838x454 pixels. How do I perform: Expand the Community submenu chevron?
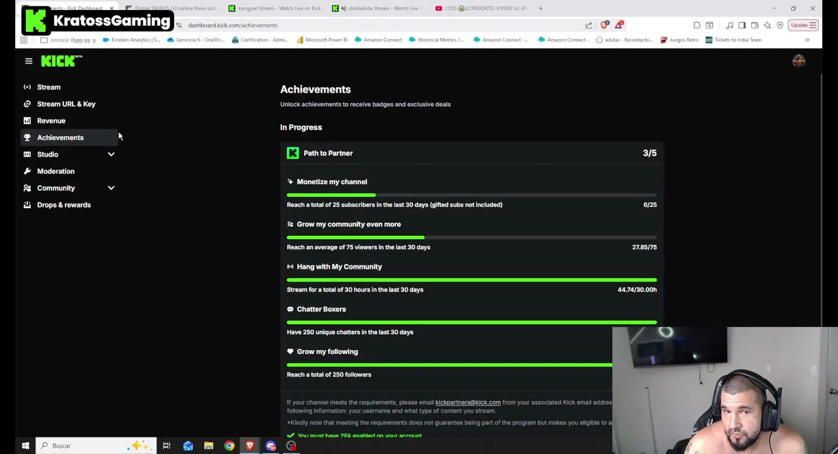coord(111,188)
